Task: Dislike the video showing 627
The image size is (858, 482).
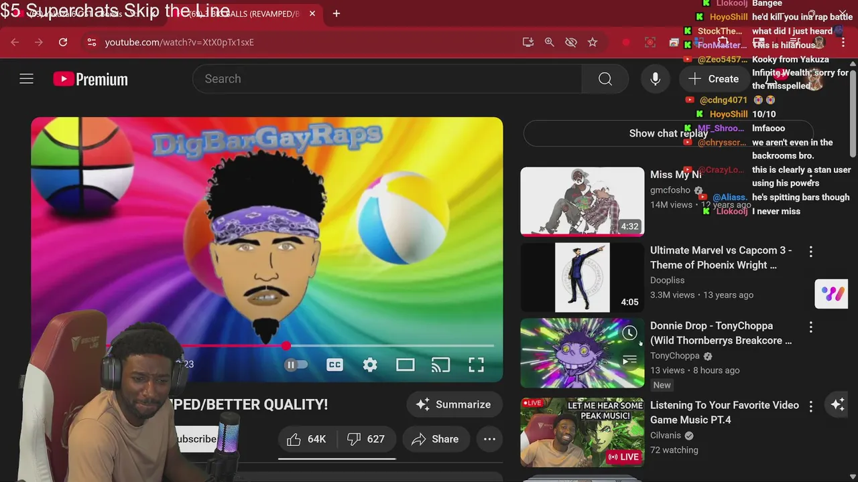Action: tap(366, 439)
